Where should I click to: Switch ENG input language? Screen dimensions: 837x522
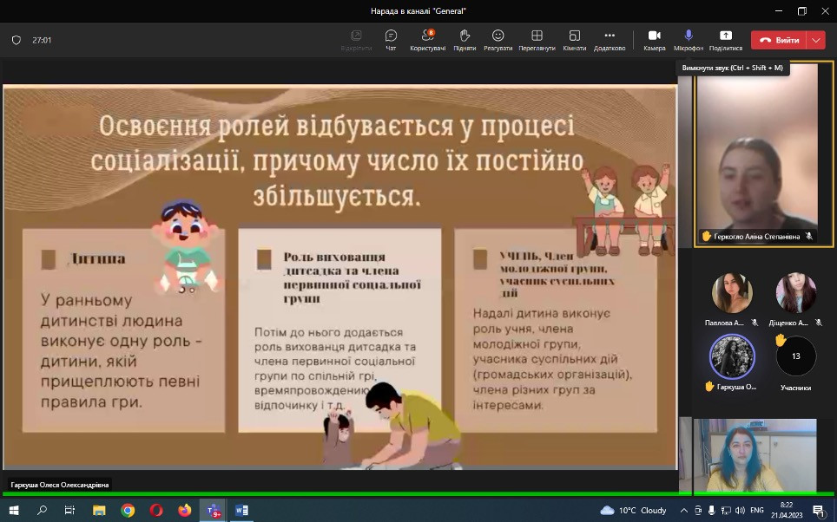coord(757,510)
